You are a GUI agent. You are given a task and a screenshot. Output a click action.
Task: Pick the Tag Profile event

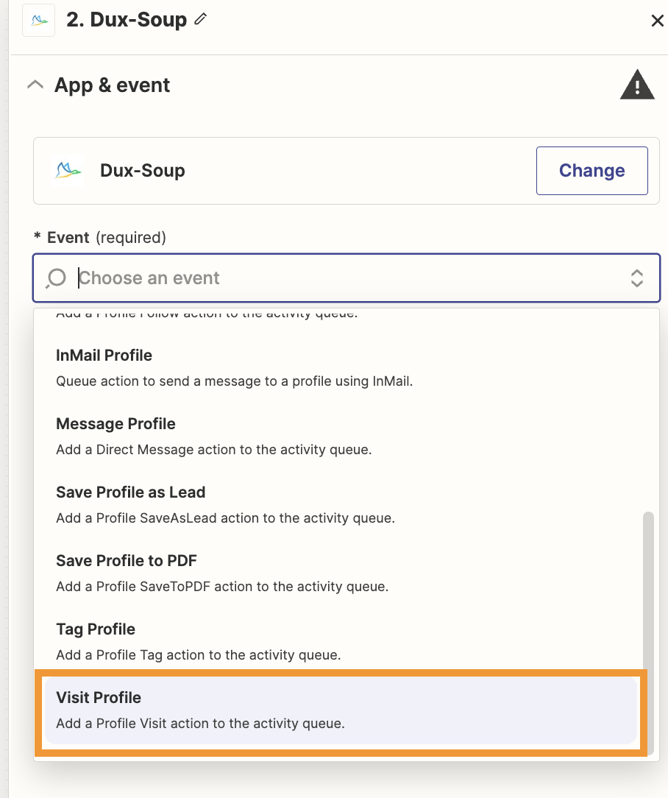point(96,629)
